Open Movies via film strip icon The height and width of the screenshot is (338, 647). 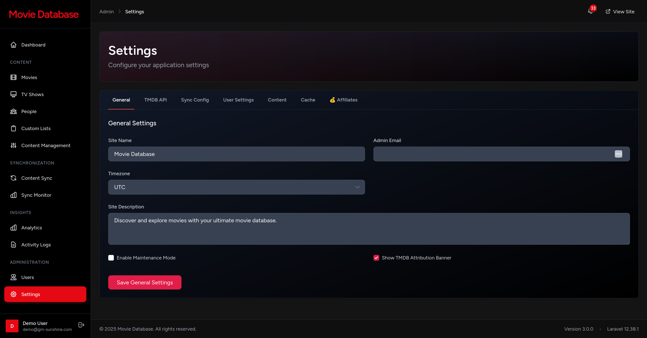13,77
